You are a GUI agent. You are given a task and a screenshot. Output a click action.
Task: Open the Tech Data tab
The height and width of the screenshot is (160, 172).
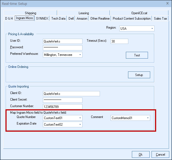click(58, 18)
